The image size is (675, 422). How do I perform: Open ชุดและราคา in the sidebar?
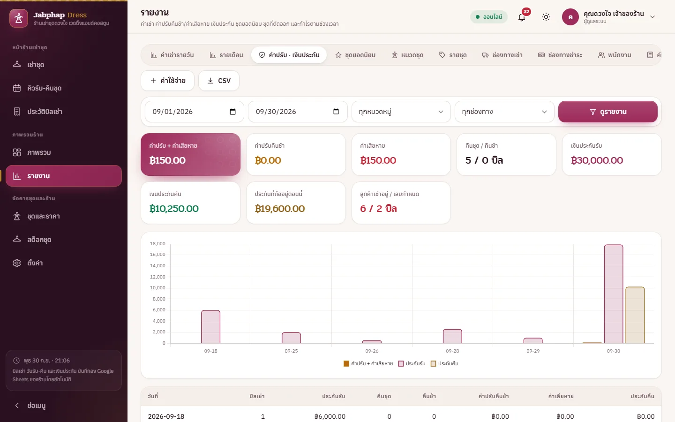(64, 216)
